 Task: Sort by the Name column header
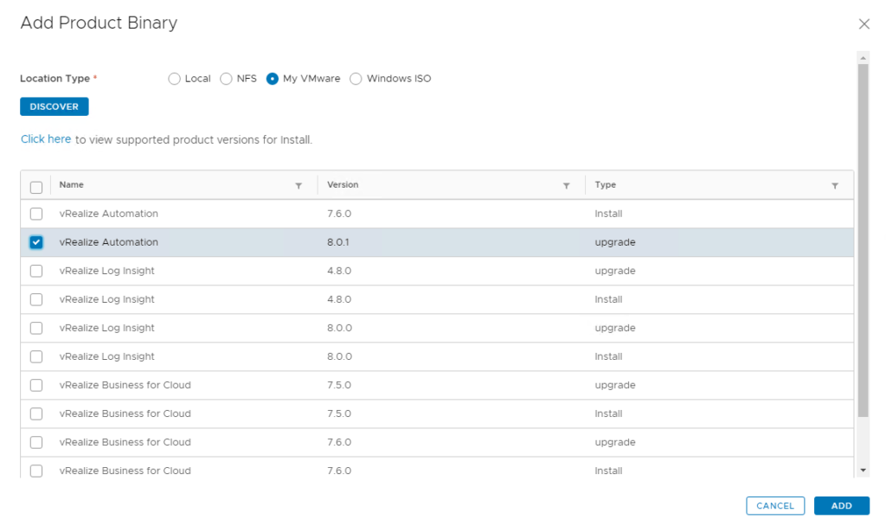(x=71, y=184)
